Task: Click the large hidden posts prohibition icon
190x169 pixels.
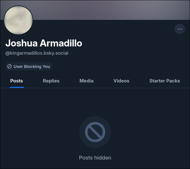Action: point(95,132)
